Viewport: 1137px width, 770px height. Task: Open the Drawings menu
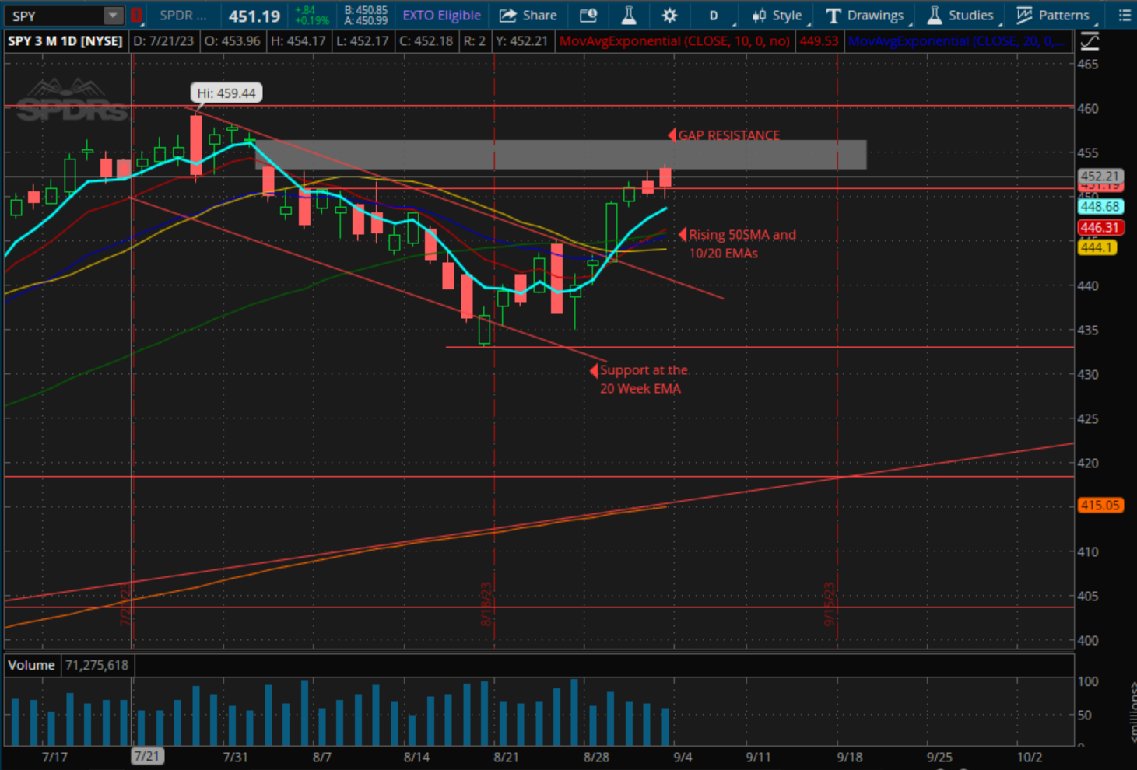865,16
